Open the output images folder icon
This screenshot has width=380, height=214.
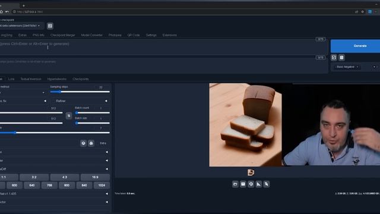[x=235, y=184]
